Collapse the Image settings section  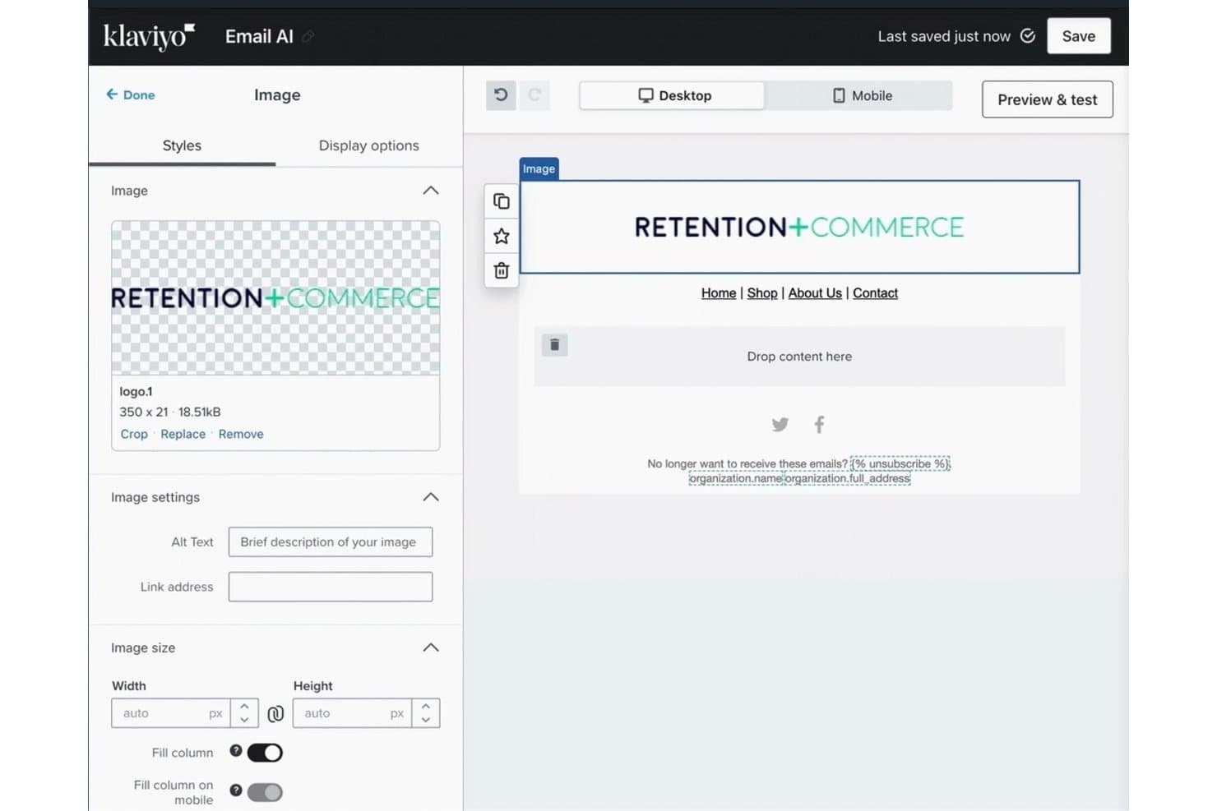(431, 497)
